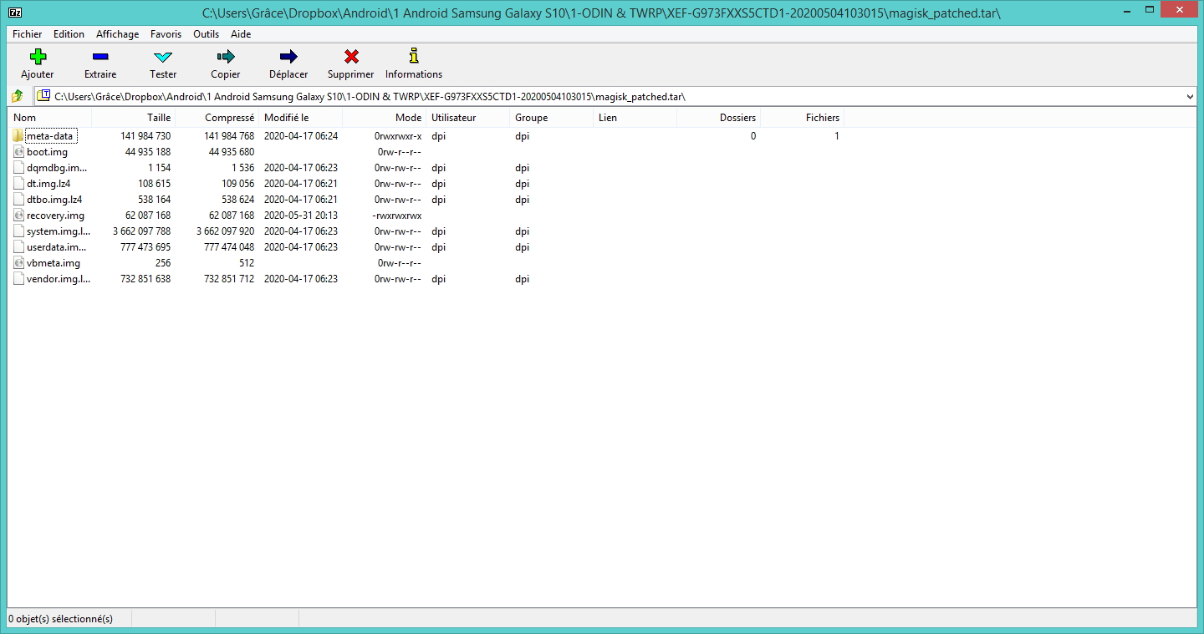1204x634 pixels.
Task: Click size value 777 473 695
Action: pyautogui.click(x=145, y=247)
